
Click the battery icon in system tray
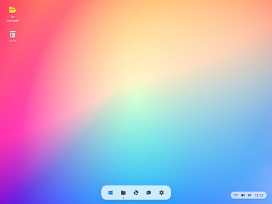(249, 195)
